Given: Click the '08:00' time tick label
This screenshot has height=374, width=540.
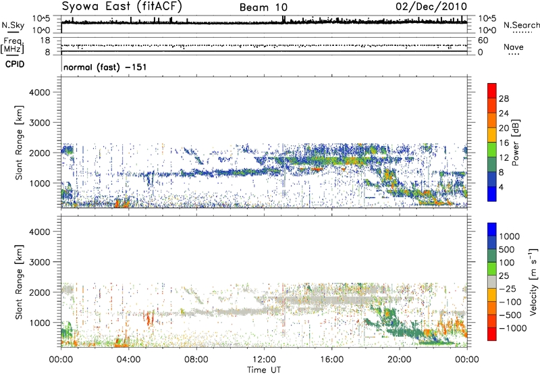Looking at the screenshot, I should 196,360.
